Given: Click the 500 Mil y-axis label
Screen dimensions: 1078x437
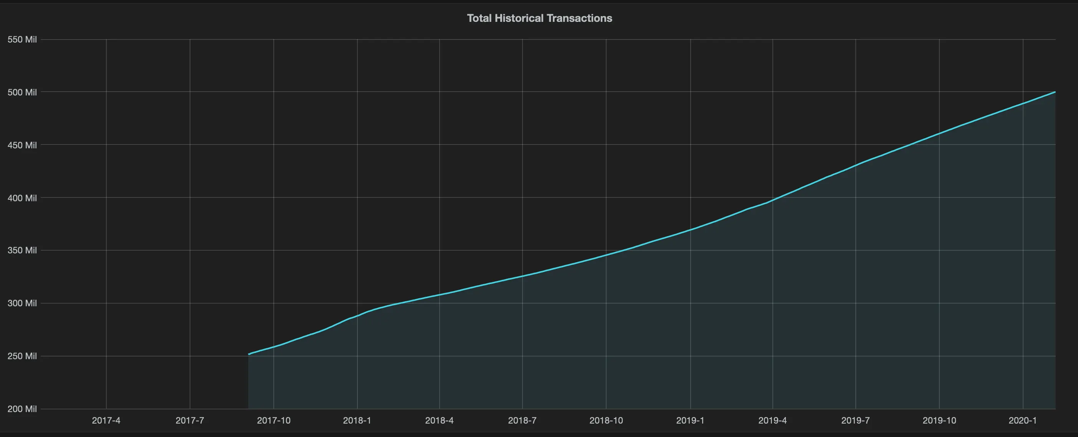Looking at the screenshot, I should tap(23, 92).
